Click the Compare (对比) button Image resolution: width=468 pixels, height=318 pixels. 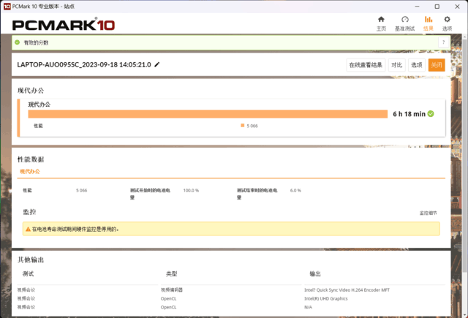pos(396,65)
